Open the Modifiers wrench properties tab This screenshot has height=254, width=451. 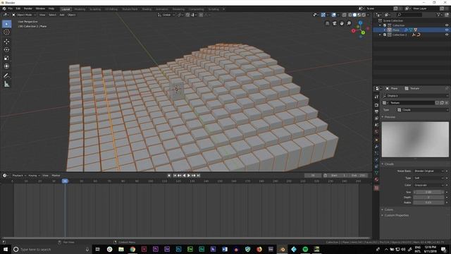[x=376, y=147]
